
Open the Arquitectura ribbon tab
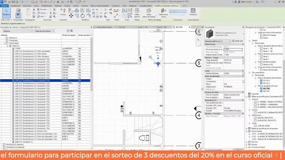pos(16,6)
